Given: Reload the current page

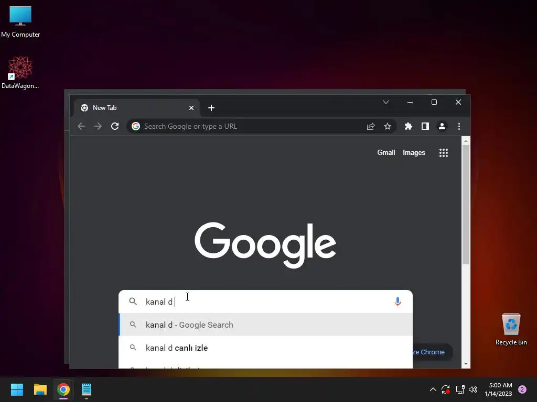Looking at the screenshot, I should click(x=115, y=126).
